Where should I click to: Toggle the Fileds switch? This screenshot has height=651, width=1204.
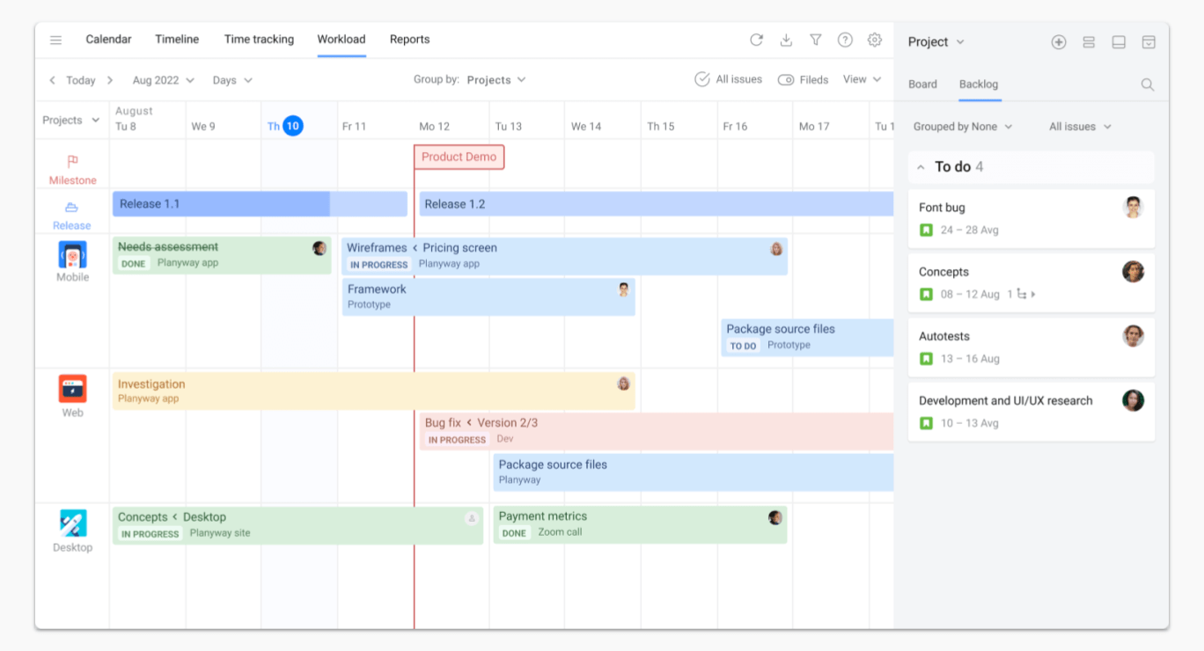pyautogui.click(x=786, y=80)
